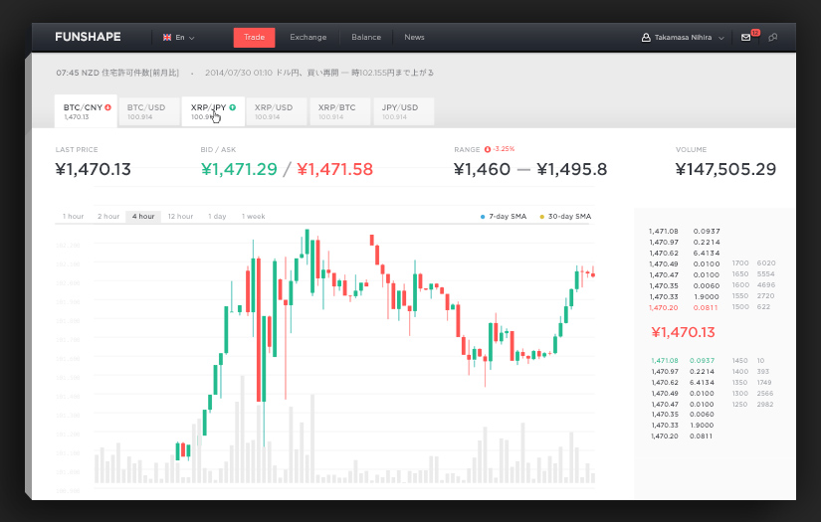Set chart interval to 12 hour

180,216
